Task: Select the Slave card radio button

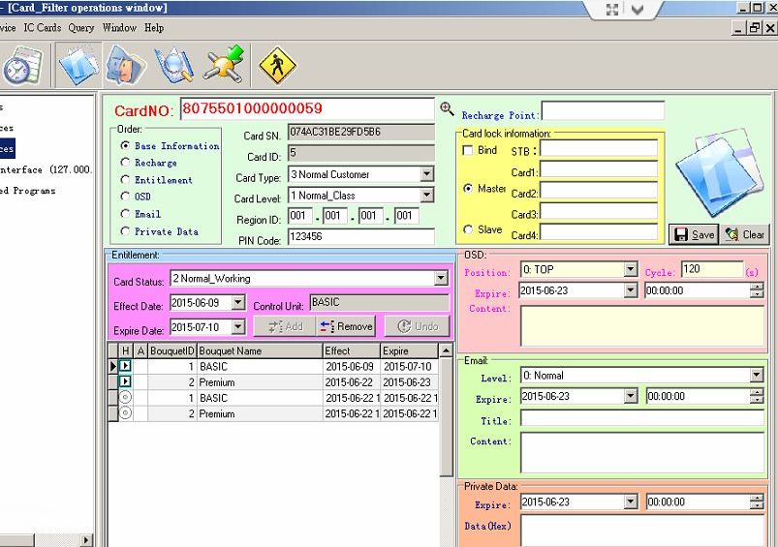Action: pos(468,229)
